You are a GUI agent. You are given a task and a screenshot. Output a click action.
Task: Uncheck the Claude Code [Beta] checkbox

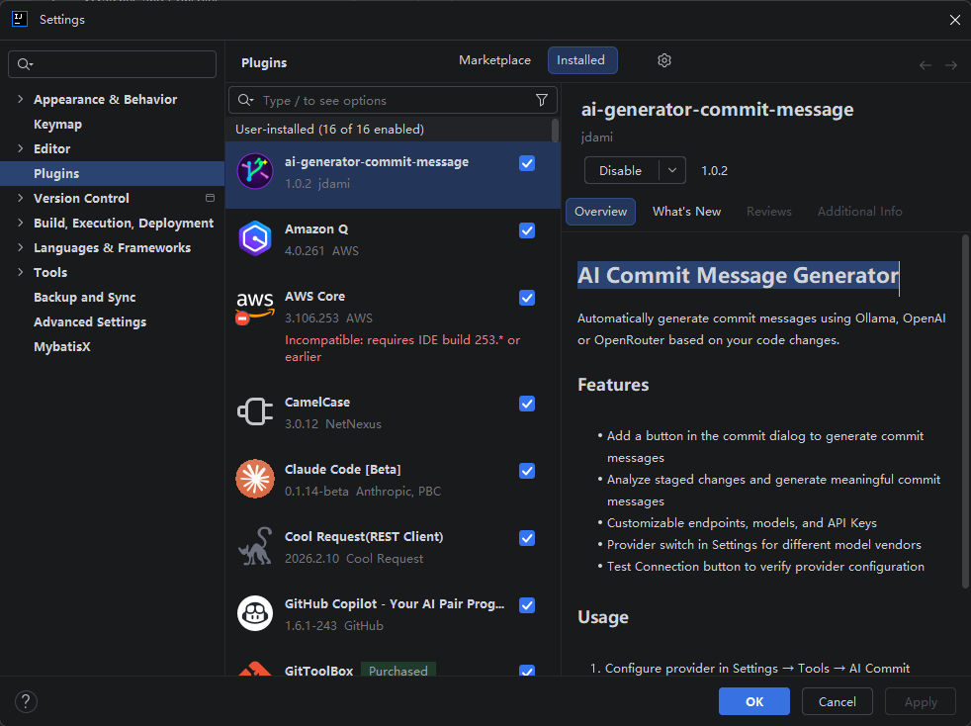527,471
